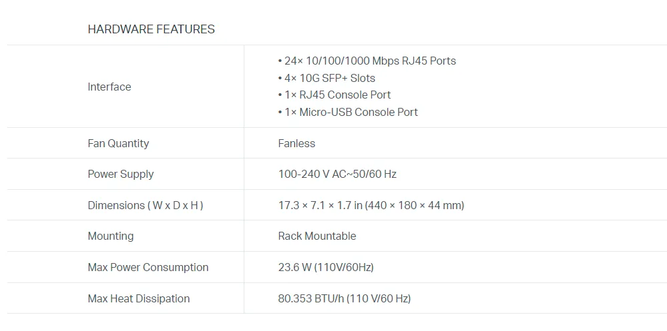Click the Max Heat Dissipation label

(139, 298)
